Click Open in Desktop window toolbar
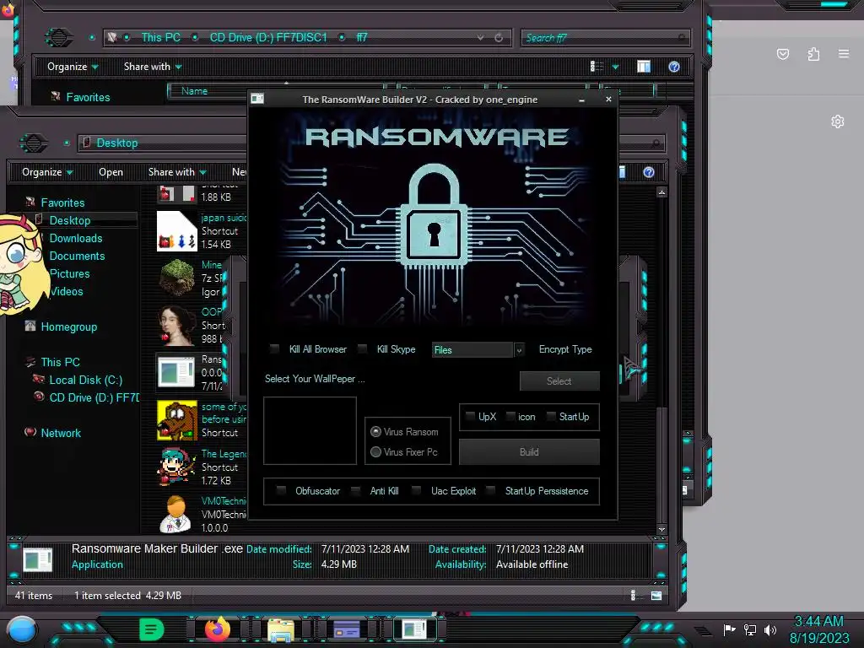The width and height of the screenshot is (864, 648). coord(111,172)
